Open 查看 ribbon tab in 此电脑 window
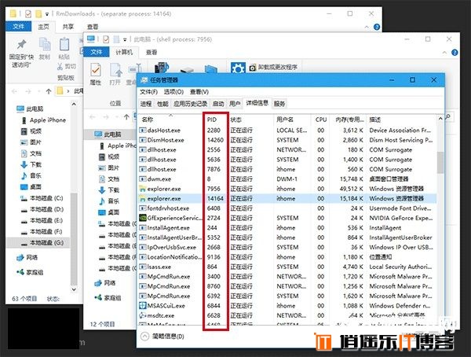Viewport: 471px width, 357px height. point(152,53)
